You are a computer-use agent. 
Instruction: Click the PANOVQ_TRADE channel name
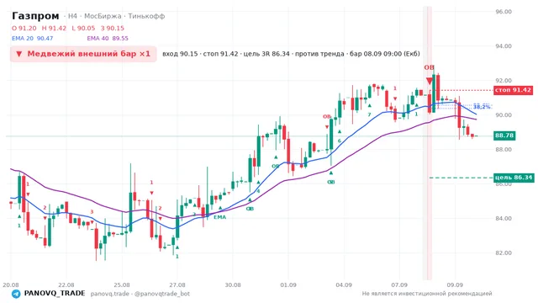(55, 294)
